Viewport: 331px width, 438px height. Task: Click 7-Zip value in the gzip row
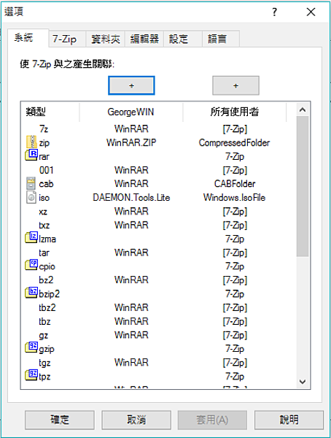point(235,349)
